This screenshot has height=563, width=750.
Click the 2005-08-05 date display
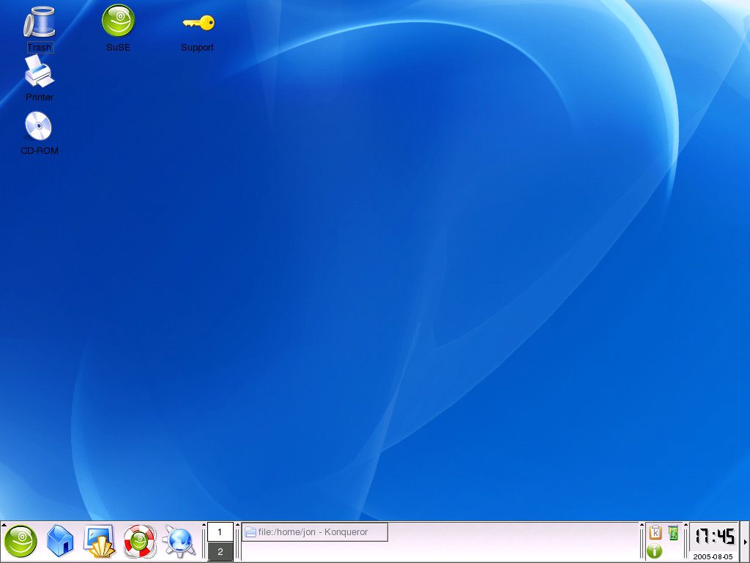[713, 556]
